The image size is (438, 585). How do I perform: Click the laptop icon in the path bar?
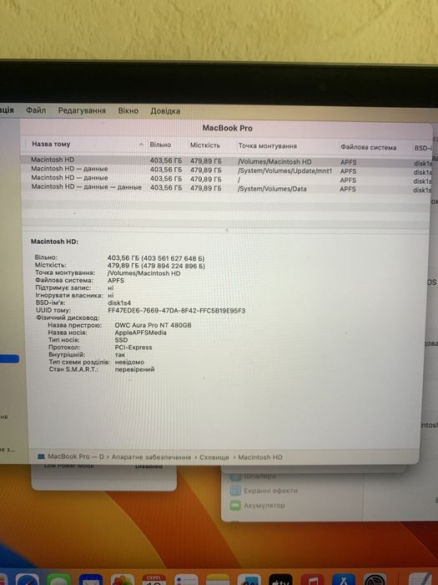41,456
